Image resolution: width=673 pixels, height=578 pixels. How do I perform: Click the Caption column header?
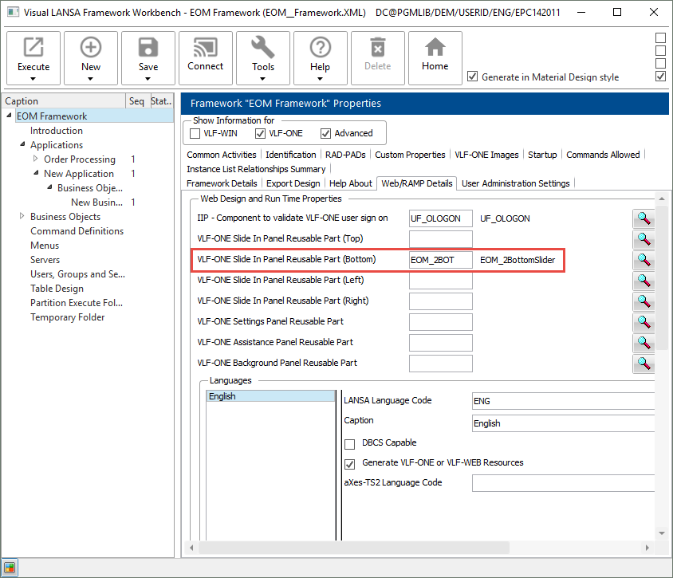point(64,100)
